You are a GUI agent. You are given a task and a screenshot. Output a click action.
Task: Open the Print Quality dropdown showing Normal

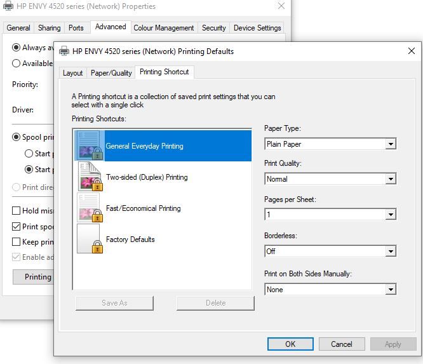click(330, 179)
